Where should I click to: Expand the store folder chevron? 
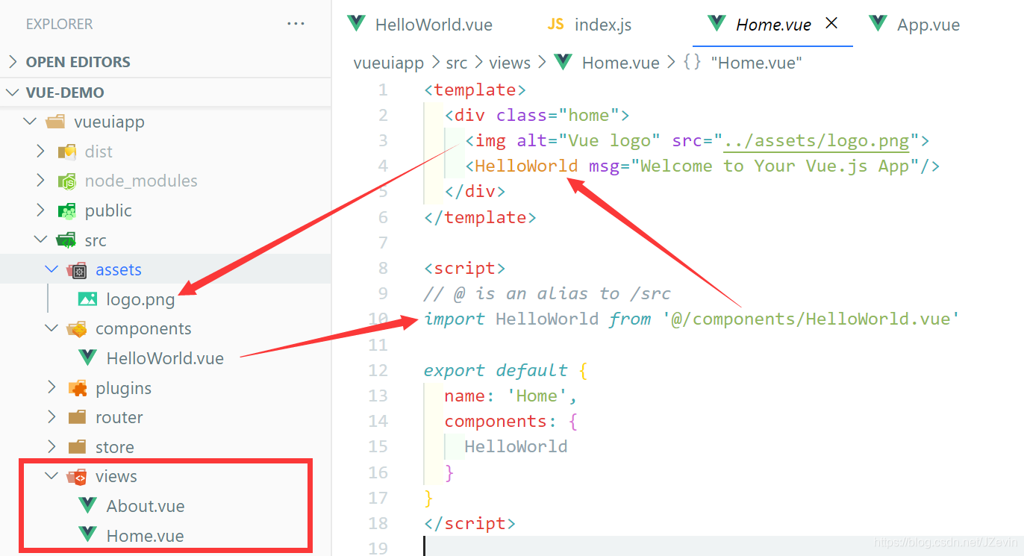52,447
